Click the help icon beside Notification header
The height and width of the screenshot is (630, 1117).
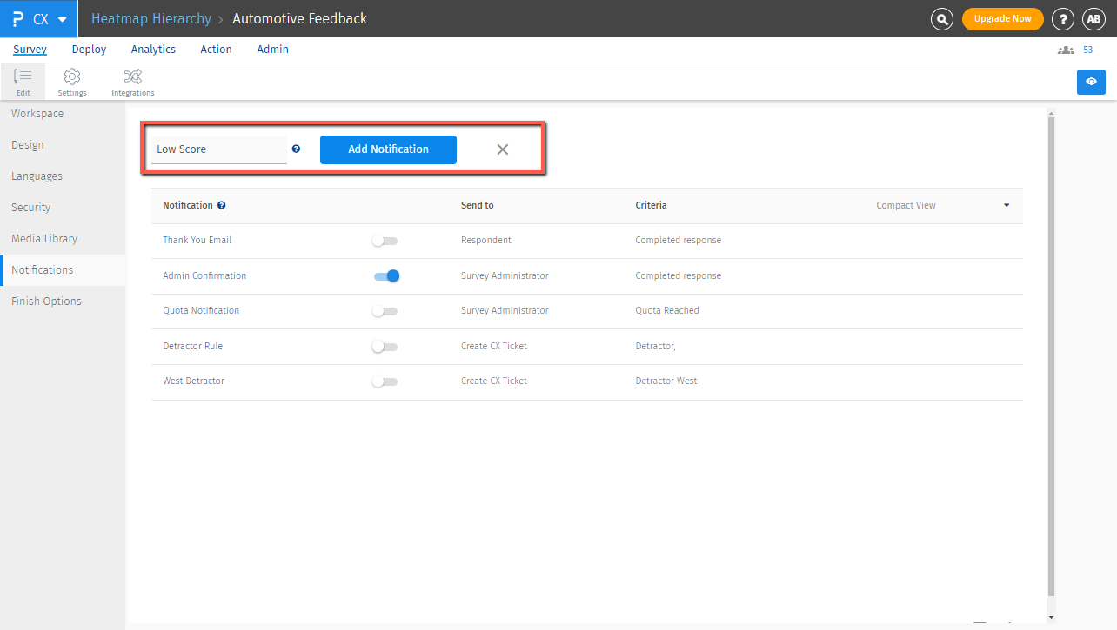(x=222, y=206)
